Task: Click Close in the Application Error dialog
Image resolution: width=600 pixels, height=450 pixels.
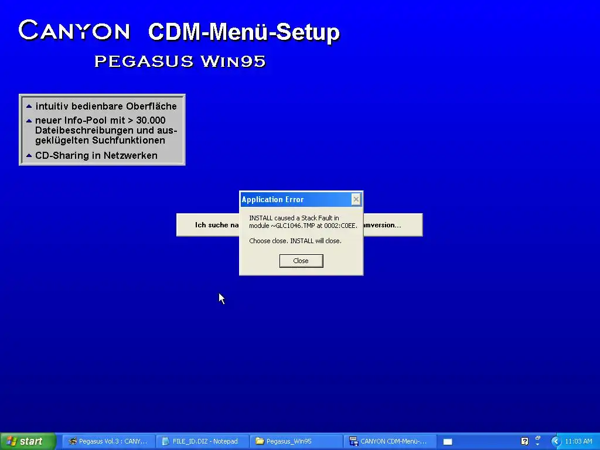Action: point(301,261)
